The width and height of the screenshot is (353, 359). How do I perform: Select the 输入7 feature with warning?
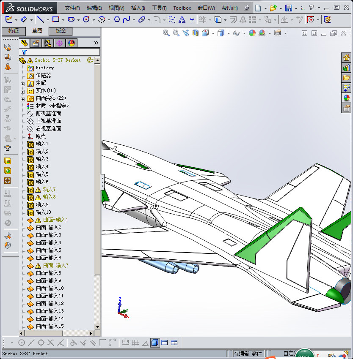pos(49,189)
